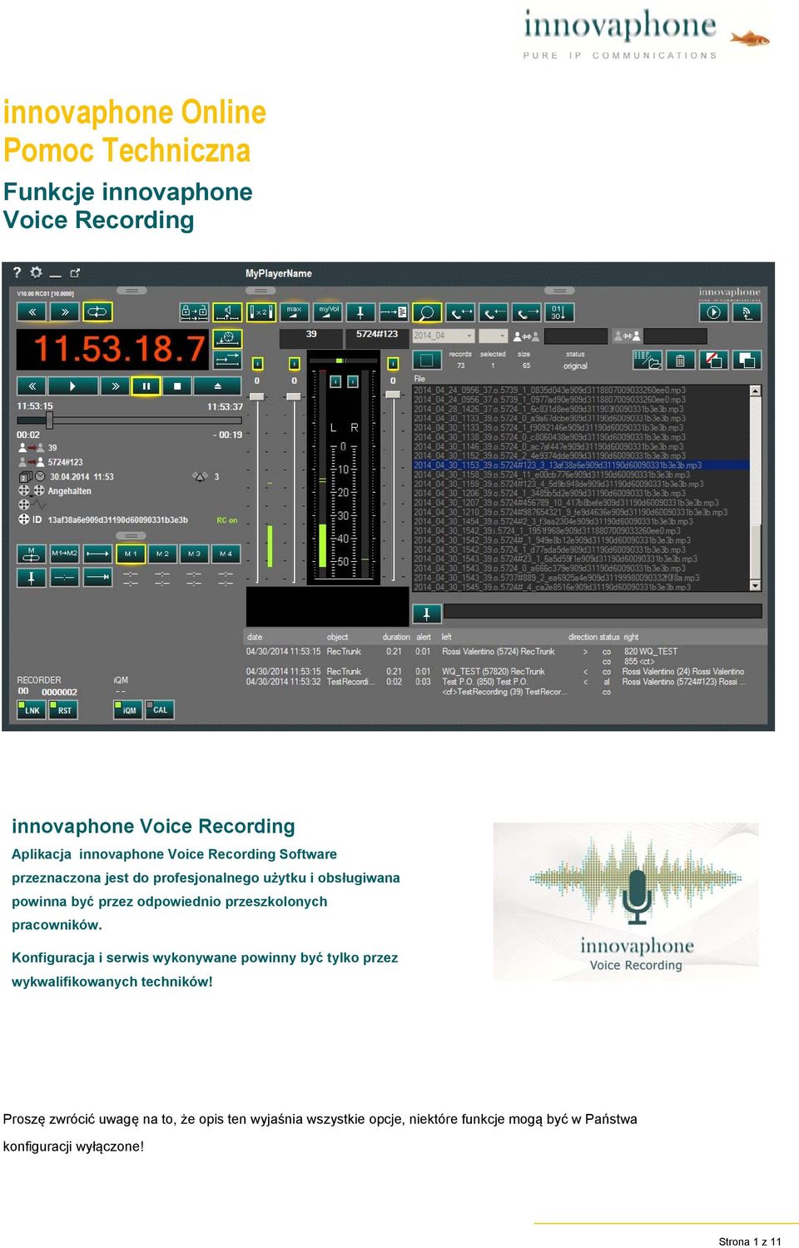The image size is (799, 1248).
Task: Click the play button in transport bar
Action: pos(72,386)
